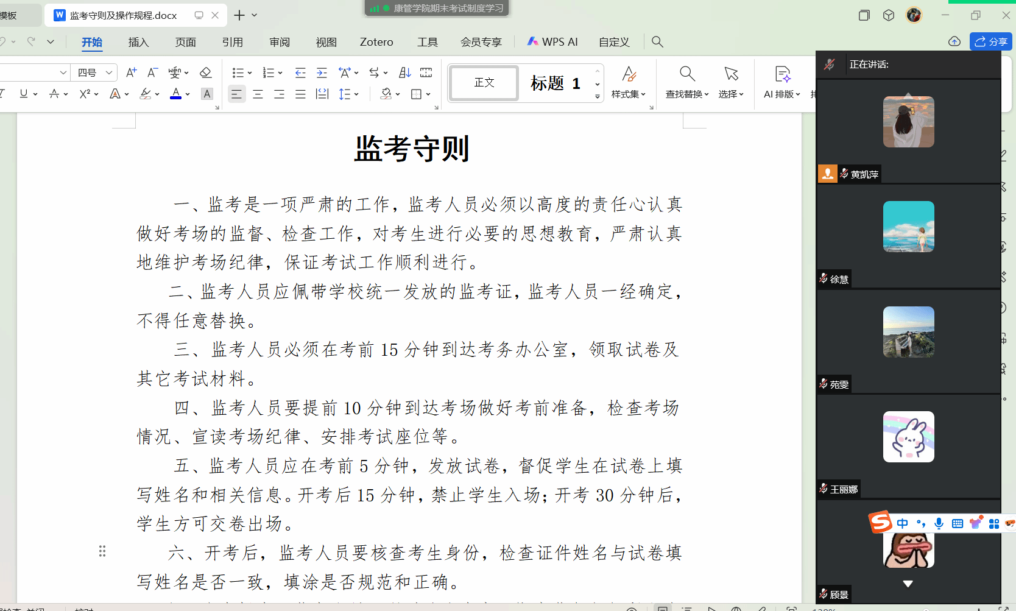The width and height of the screenshot is (1016, 611).
Task: Apply the 标题 1 style
Action: (x=555, y=83)
